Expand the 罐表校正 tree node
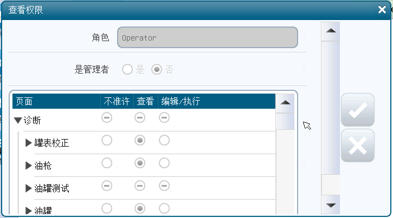The width and height of the screenshot is (393, 218). (29, 143)
